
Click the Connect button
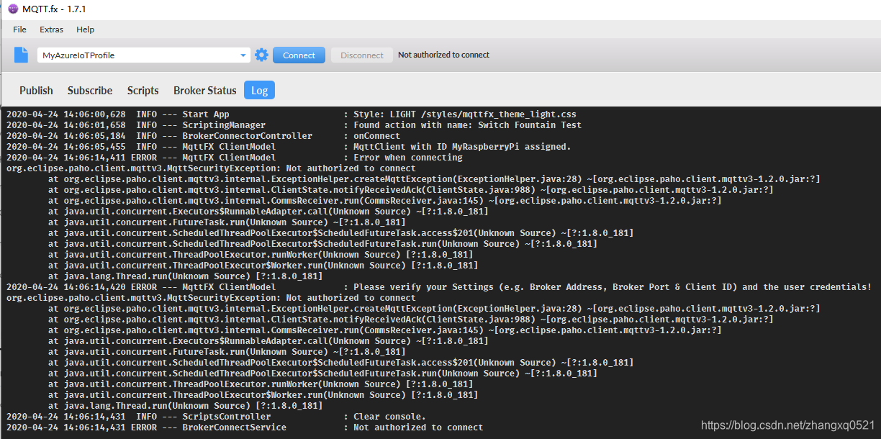tap(299, 55)
